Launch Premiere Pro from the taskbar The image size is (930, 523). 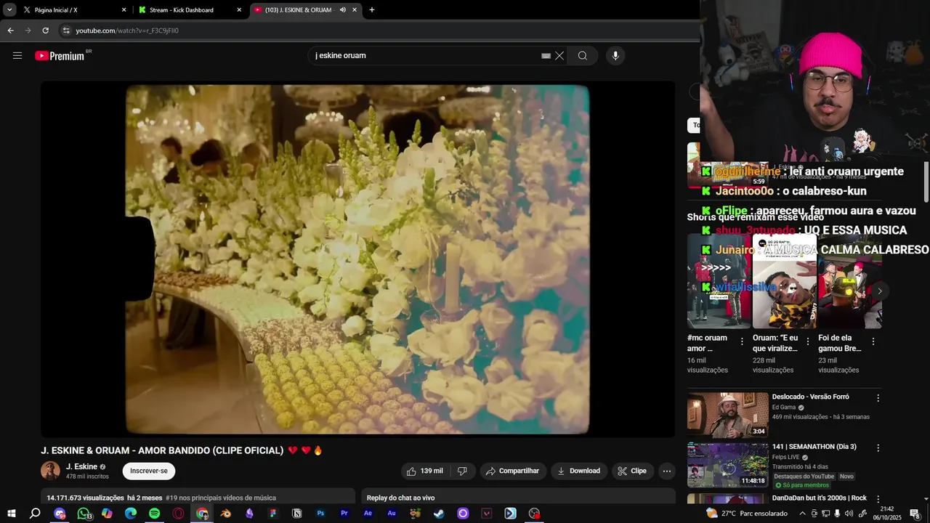(x=344, y=514)
